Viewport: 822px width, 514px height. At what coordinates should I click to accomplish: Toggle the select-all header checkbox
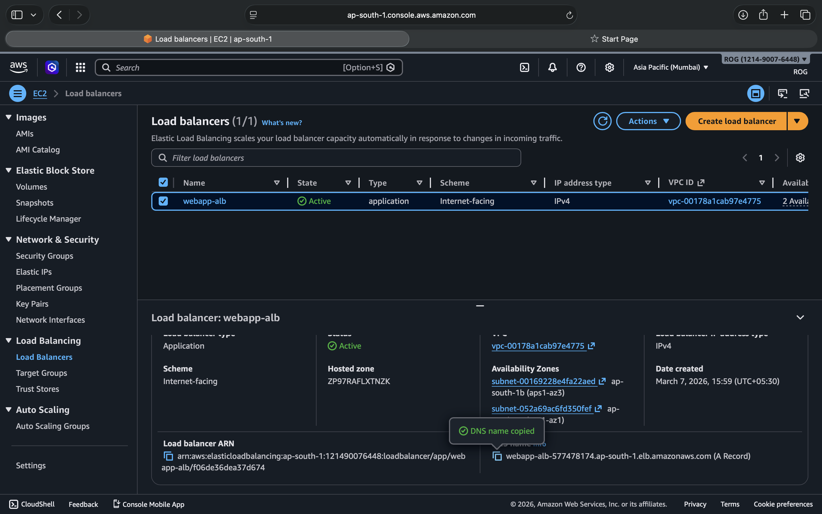tap(163, 182)
